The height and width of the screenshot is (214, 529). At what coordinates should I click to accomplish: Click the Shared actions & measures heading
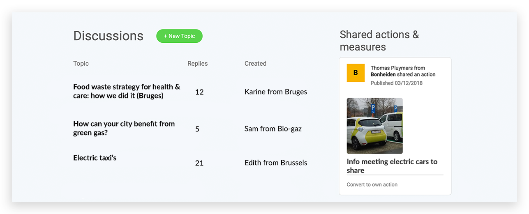(x=379, y=41)
